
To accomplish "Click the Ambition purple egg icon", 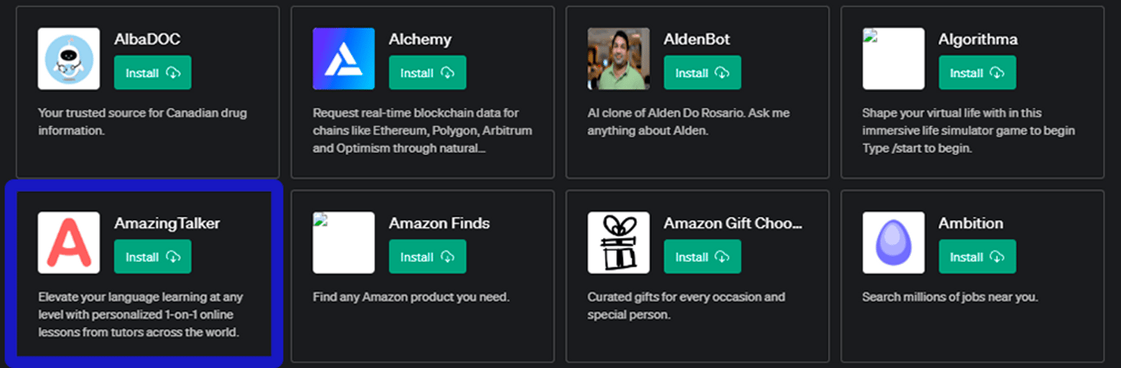I will pyautogui.click(x=894, y=243).
